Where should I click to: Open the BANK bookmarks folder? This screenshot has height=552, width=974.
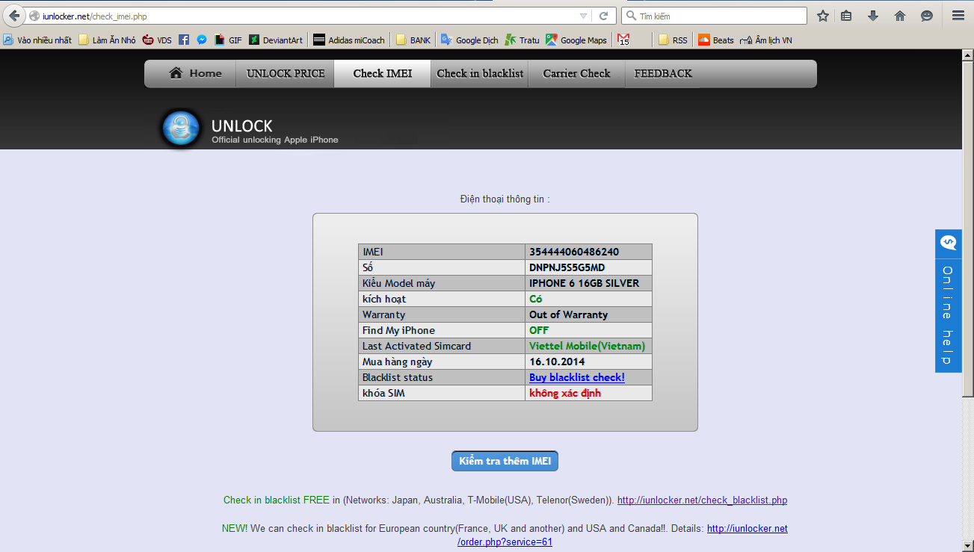(x=413, y=40)
